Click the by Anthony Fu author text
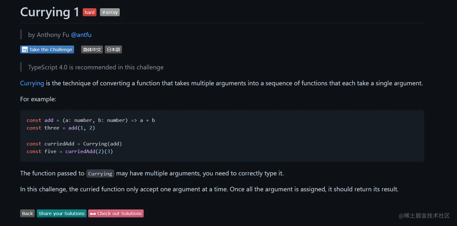Viewport: 457px width, 226px height. pos(49,35)
